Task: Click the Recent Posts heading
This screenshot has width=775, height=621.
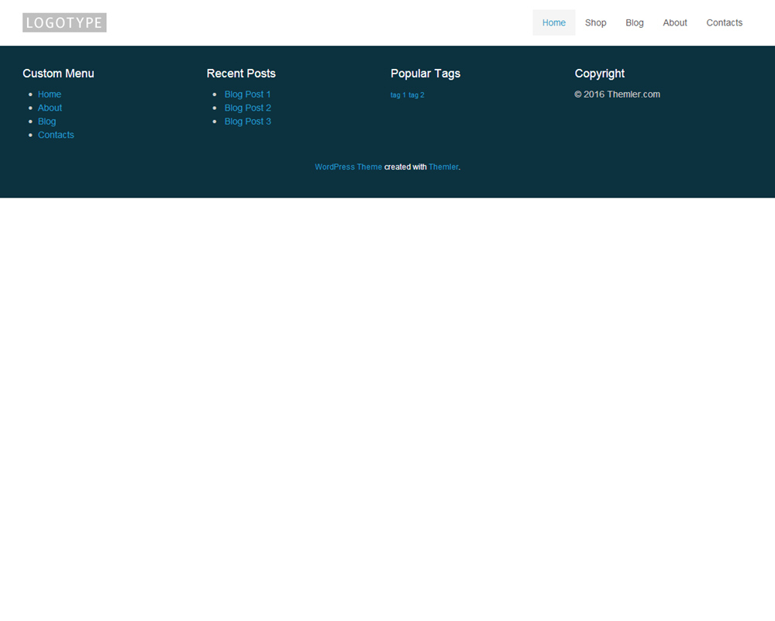Action: [241, 74]
